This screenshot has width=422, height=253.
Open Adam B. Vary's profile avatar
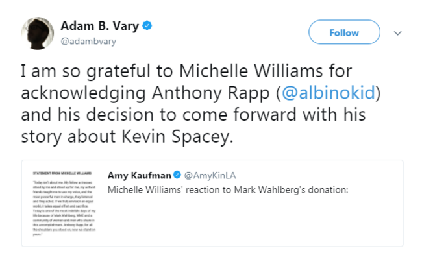[38, 33]
